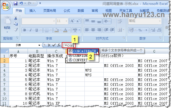
Task: Select CONCATENATE from the autocomplete list
Action: click(x=83, y=51)
